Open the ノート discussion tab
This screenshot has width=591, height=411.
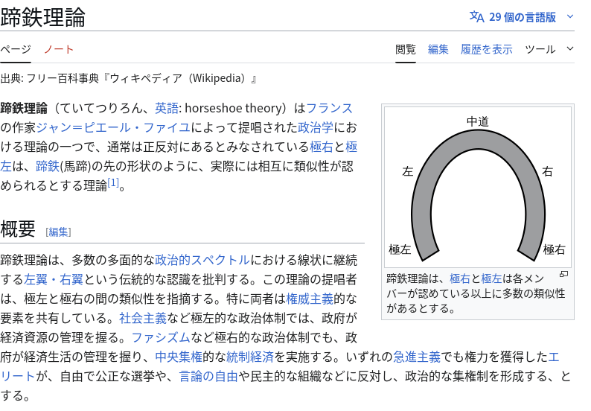tap(59, 49)
